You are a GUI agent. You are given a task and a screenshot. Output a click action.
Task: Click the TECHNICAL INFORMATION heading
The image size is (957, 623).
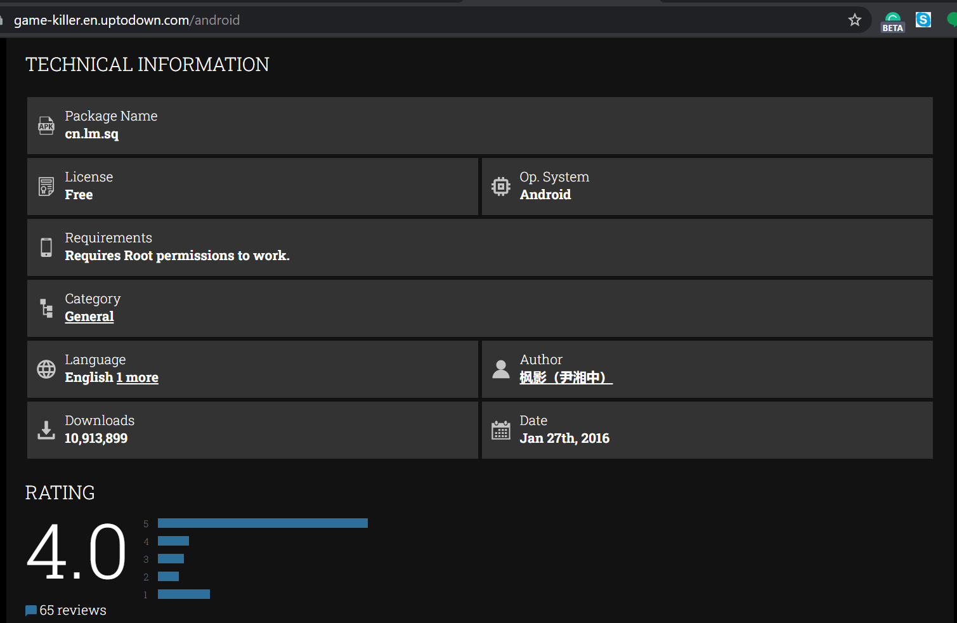tap(147, 65)
